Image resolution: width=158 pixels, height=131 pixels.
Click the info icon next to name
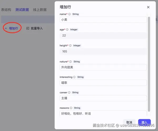[x=70, y=14]
